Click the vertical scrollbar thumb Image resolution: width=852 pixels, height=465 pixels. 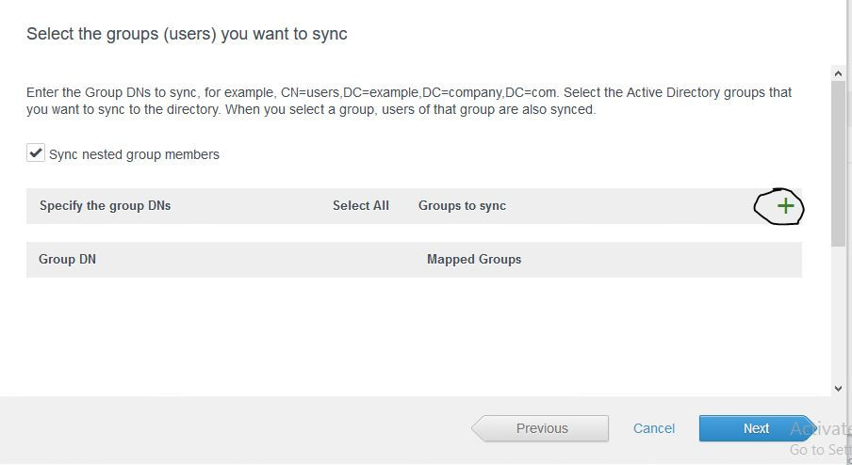coord(838,160)
